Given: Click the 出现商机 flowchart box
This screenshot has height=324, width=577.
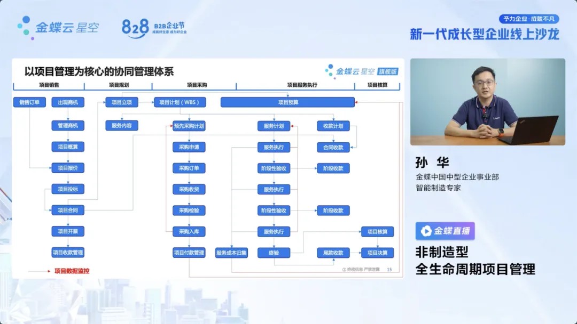Looking at the screenshot, I should 68,102.
